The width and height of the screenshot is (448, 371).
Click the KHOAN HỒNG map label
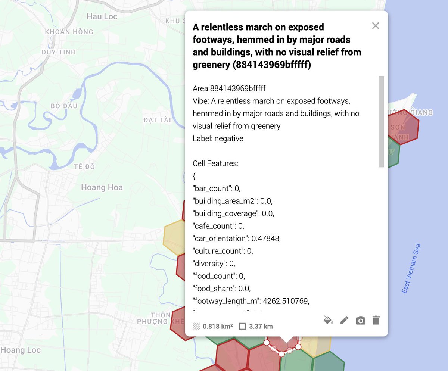(69, 32)
